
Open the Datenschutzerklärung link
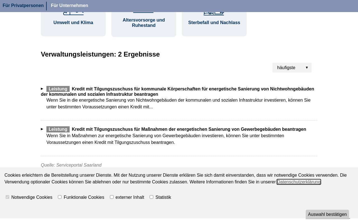coord(299,182)
